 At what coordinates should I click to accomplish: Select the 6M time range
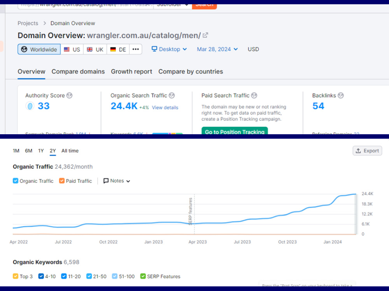click(x=28, y=151)
